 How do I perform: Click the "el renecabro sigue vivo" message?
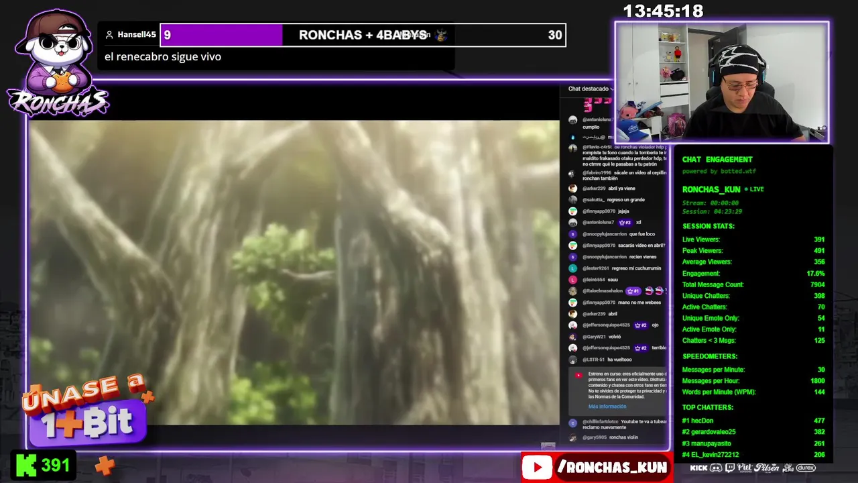pos(163,57)
